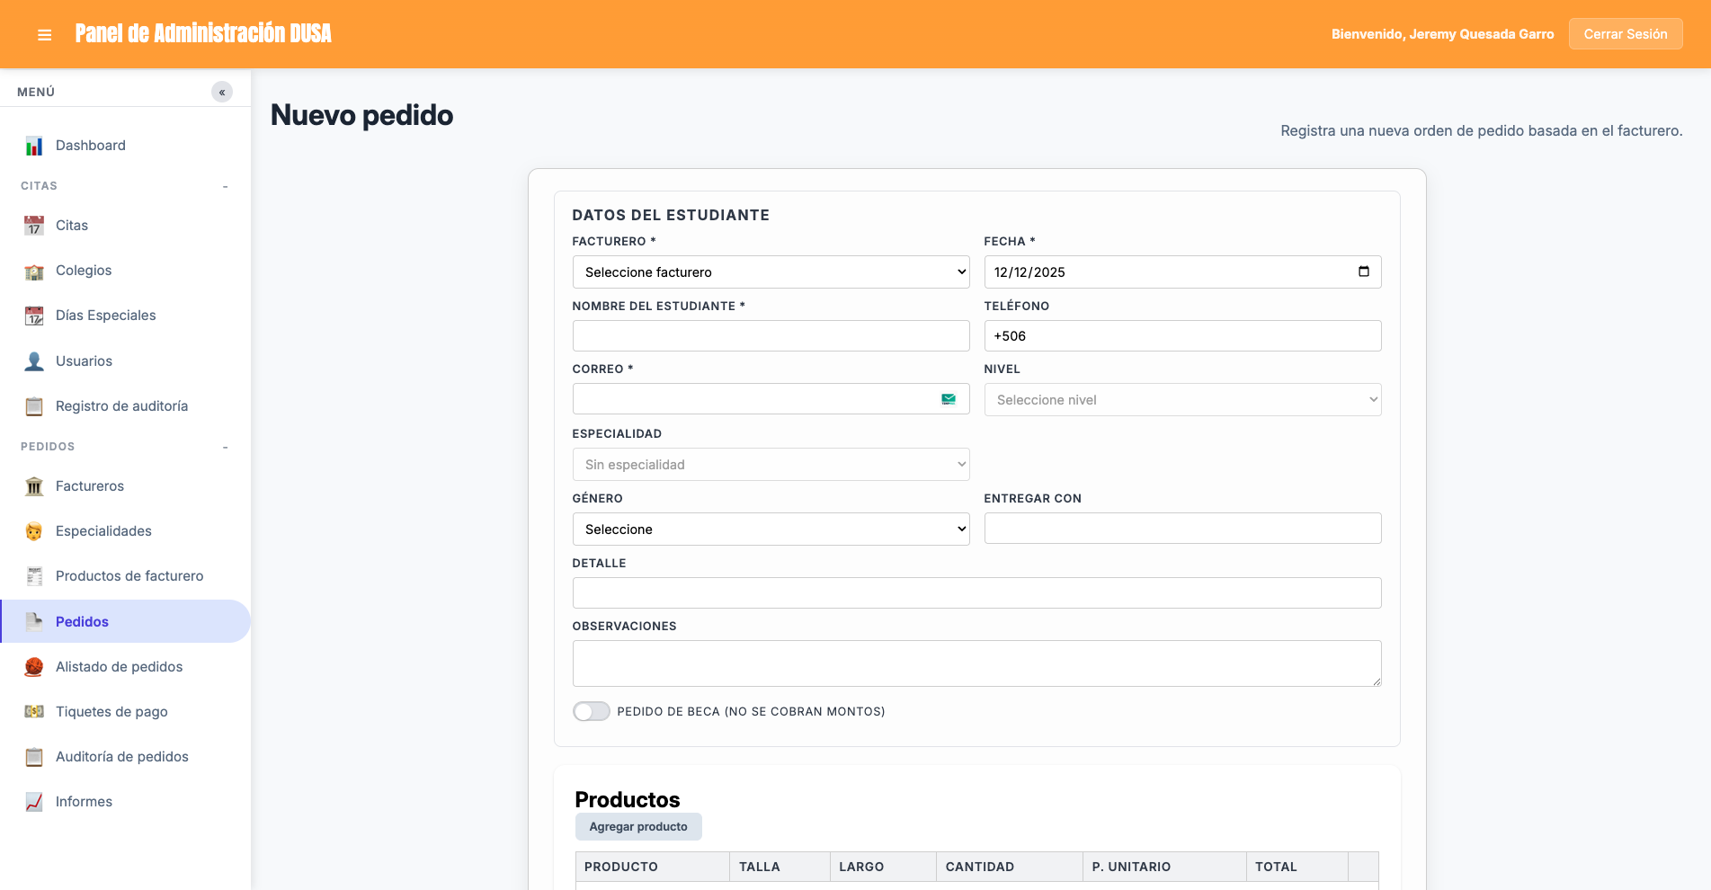This screenshot has height=890, width=1711.
Task: Click the Informes chart icon
Action: point(34,802)
